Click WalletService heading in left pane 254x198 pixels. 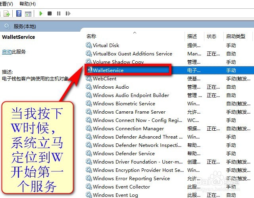tap(19, 37)
